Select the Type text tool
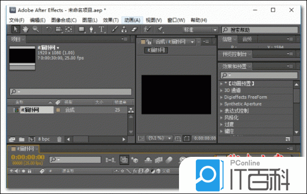307x194 pixels. click(101, 30)
